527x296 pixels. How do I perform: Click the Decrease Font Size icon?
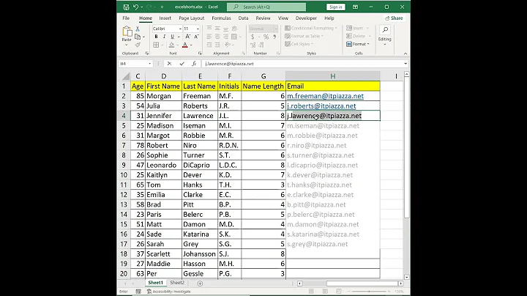point(196,37)
